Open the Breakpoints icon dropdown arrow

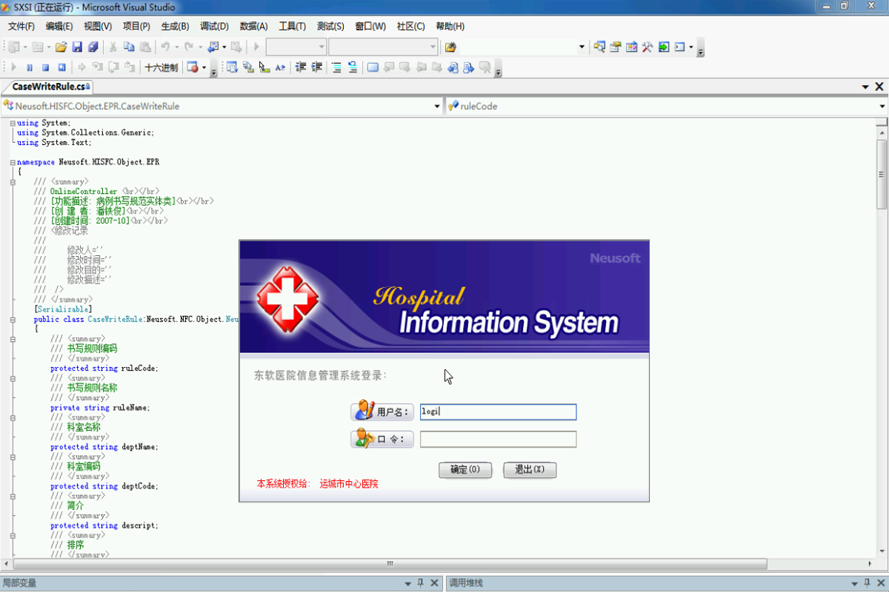[204, 67]
